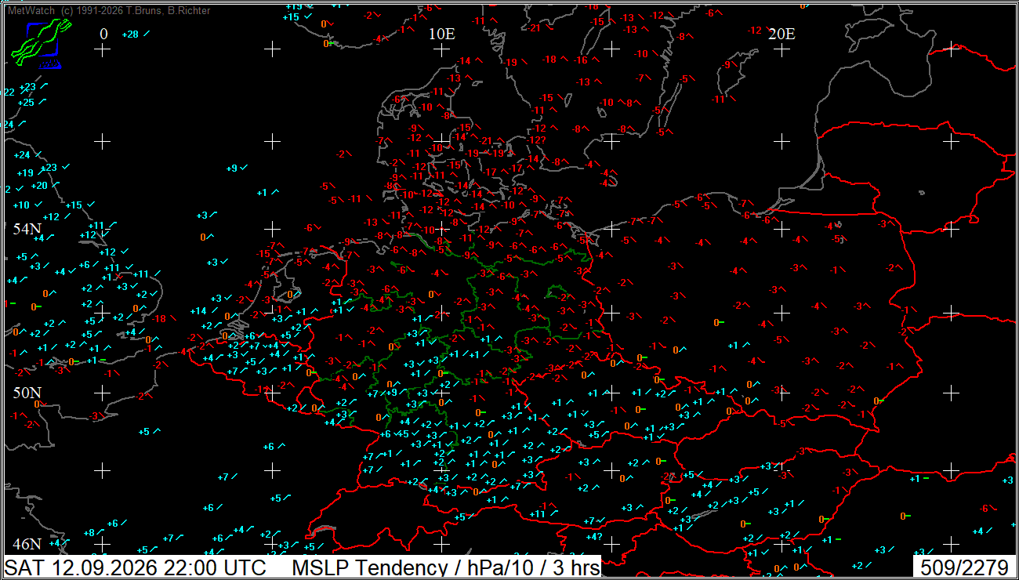Select the +4? uncertain station value

[x=594, y=537]
